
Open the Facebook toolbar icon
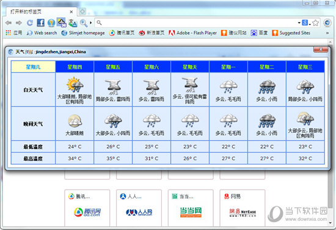click(41, 23)
